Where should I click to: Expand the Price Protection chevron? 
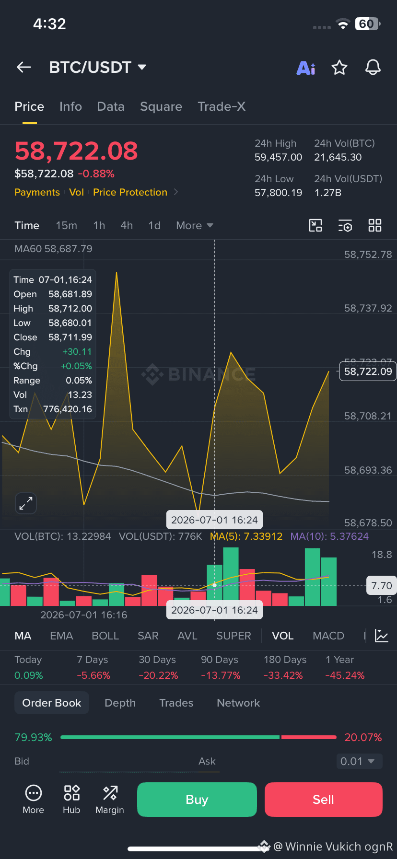coord(176,192)
